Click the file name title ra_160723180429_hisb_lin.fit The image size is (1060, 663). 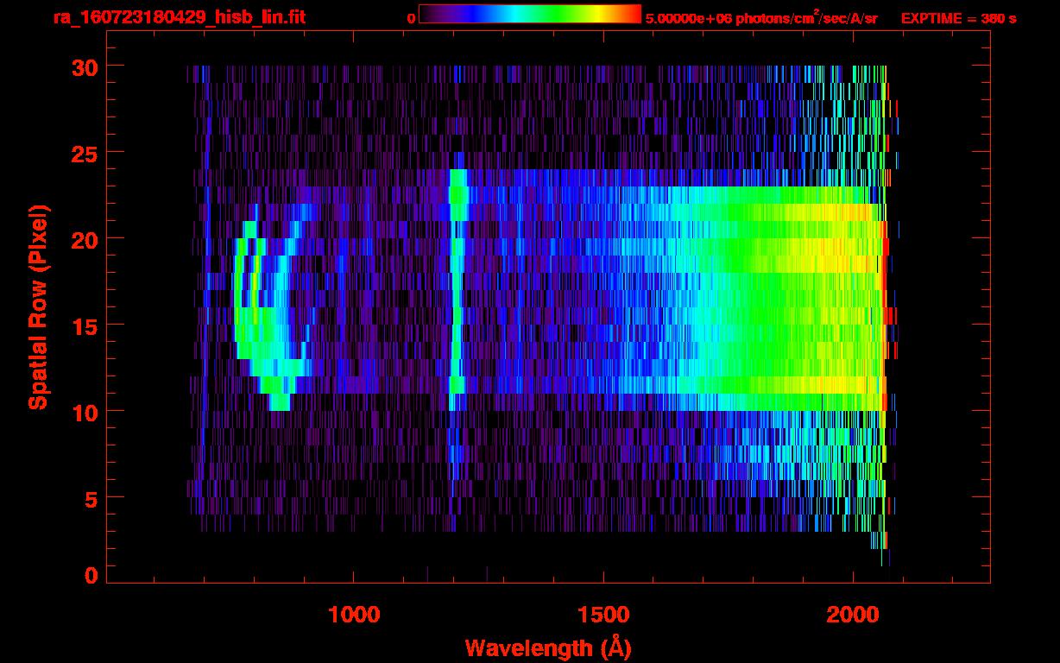point(179,17)
